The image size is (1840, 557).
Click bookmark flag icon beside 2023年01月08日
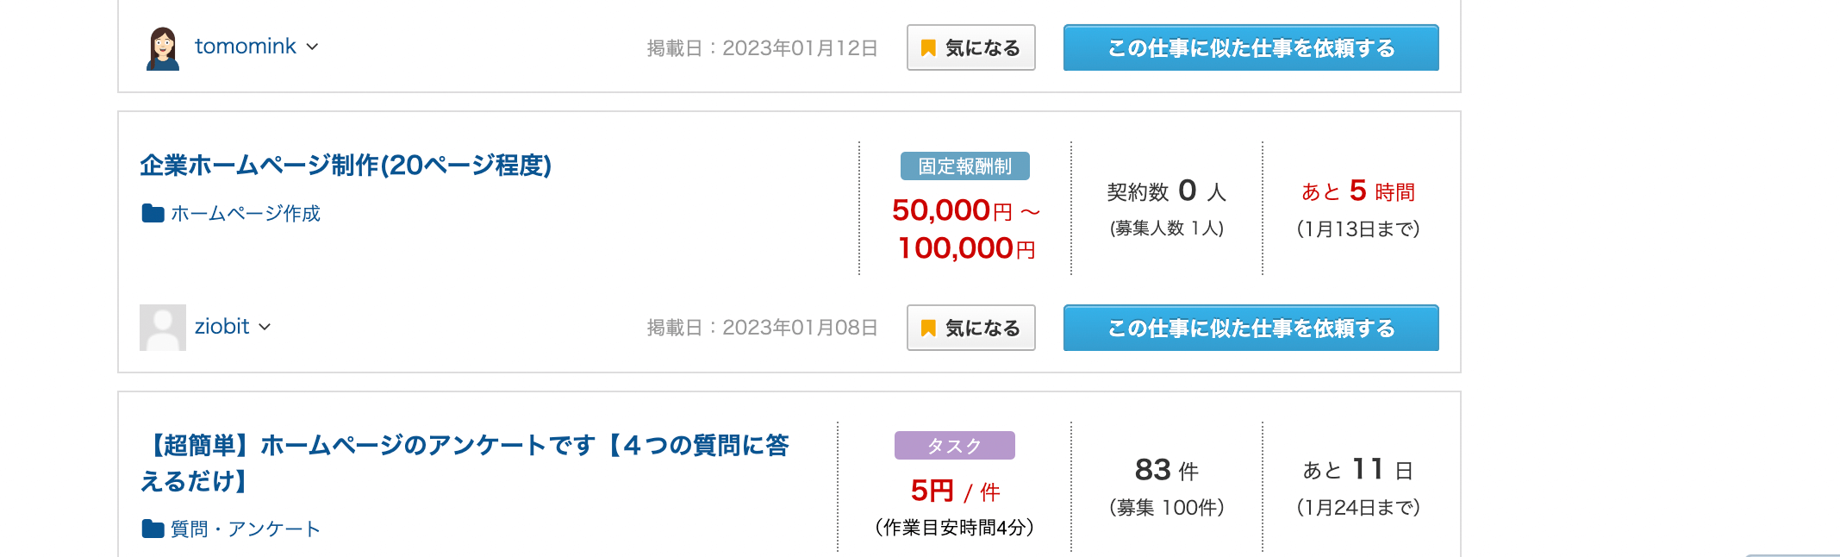[928, 329]
